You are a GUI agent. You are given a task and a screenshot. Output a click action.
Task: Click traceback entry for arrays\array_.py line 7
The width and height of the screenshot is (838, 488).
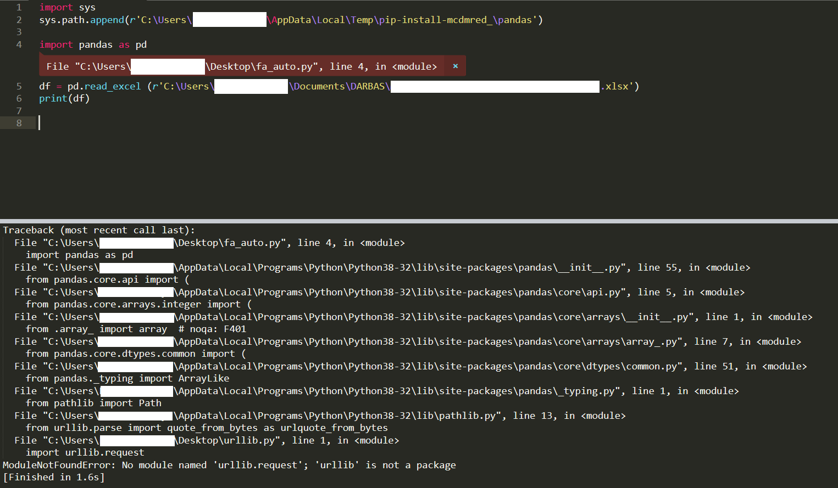(x=408, y=341)
